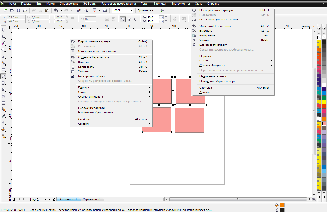The width and height of the screenshot is (327, 212).
Task: Open the Эффекты menu
Action: 90,4
